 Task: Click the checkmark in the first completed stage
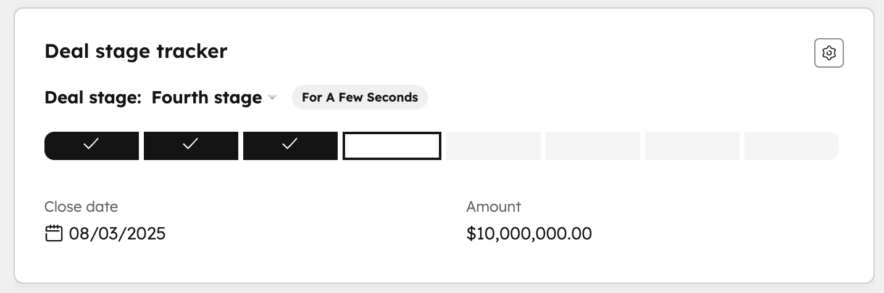coord(91,144)
